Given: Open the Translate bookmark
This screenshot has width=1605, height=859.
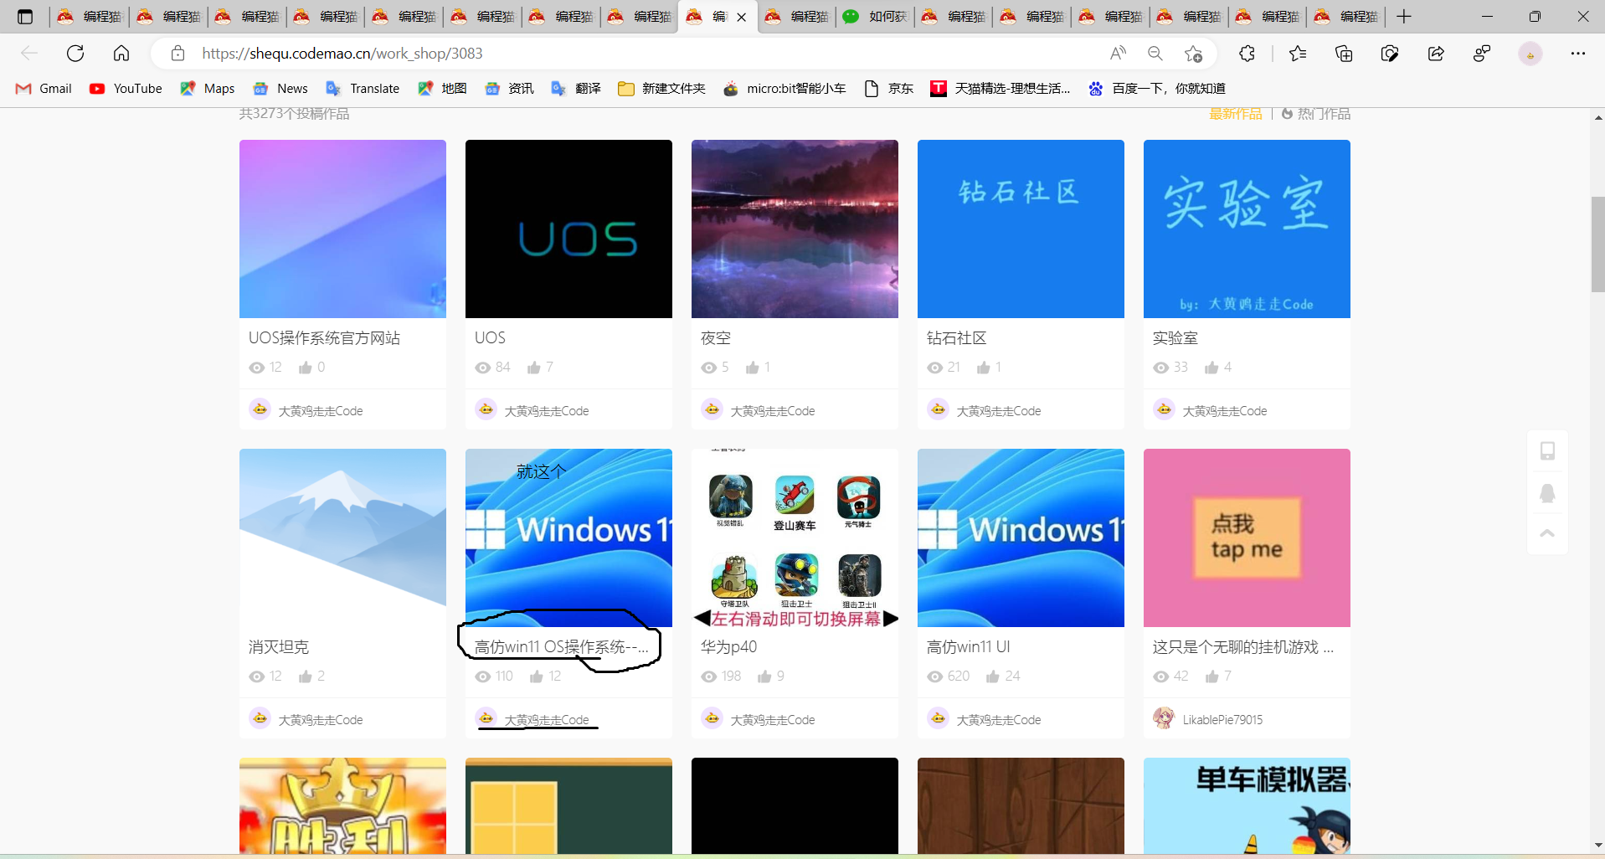Looking at the screenshot, I should (x=363, y=89).
